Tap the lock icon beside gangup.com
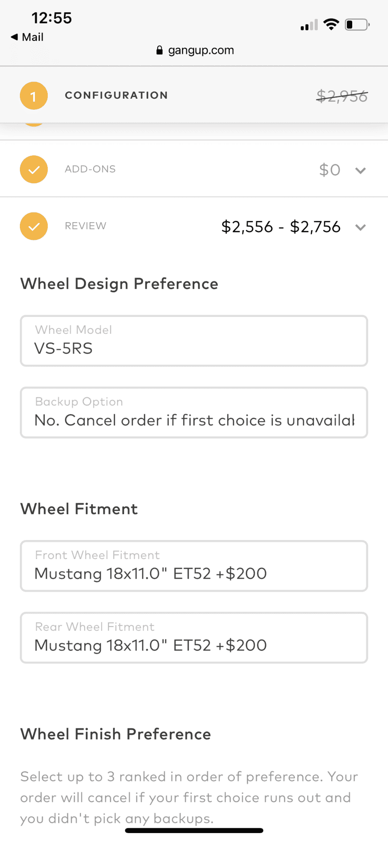The width and height of the screenshot is (388, 841). pos(160,50)
